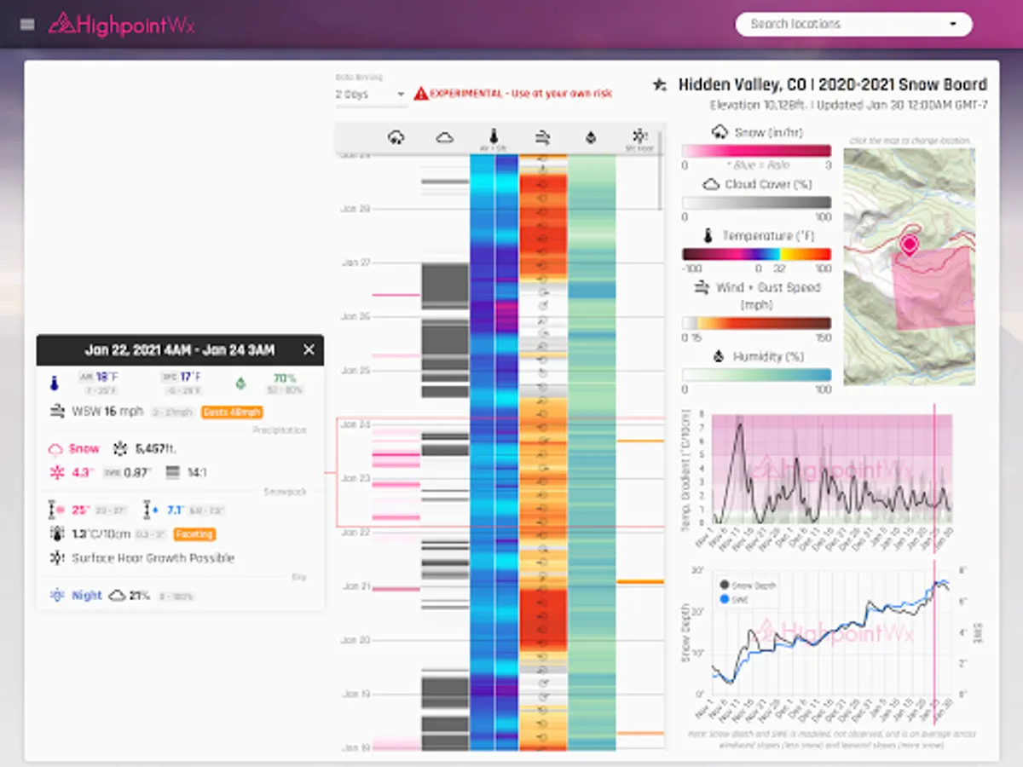Click the cloud icon beside 21%
The height and width of the screenshot is (767, 1023).
click(117, 596)
